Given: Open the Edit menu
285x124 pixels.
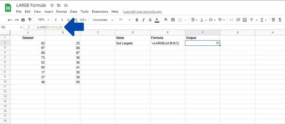Looking at the screenshot, I should (28, 12).
